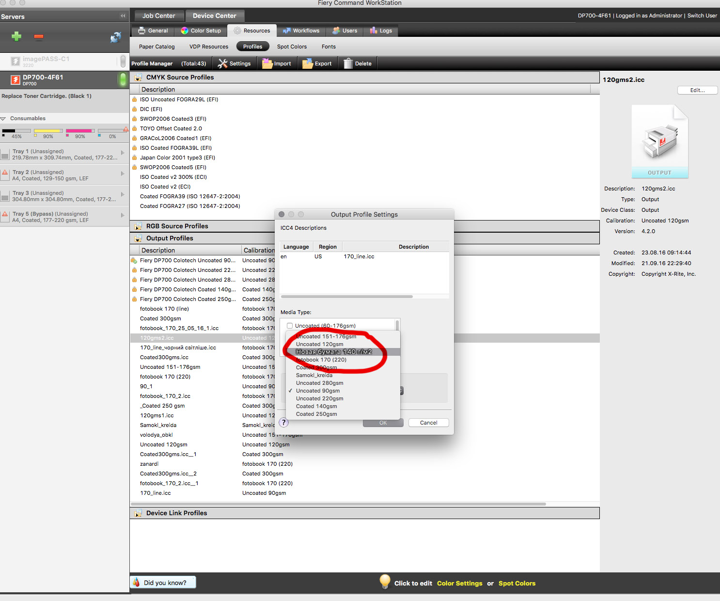Image resolution: width=720 pixels, height=601 pixels.
Task: Click the lightbulb tip icon
Action: pos(385,582)
